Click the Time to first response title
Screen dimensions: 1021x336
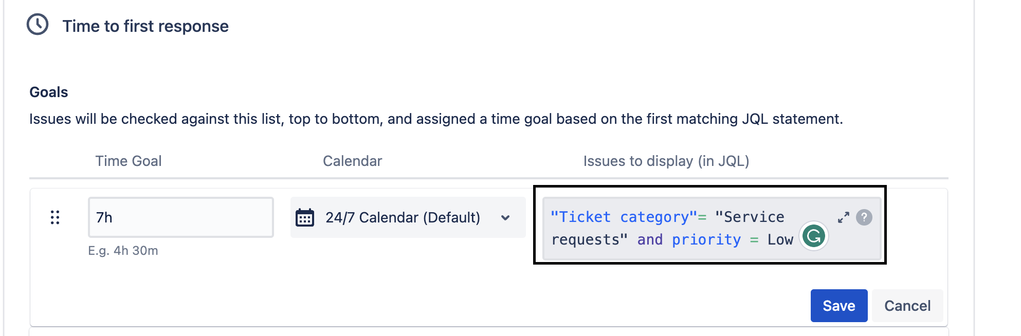145,26
